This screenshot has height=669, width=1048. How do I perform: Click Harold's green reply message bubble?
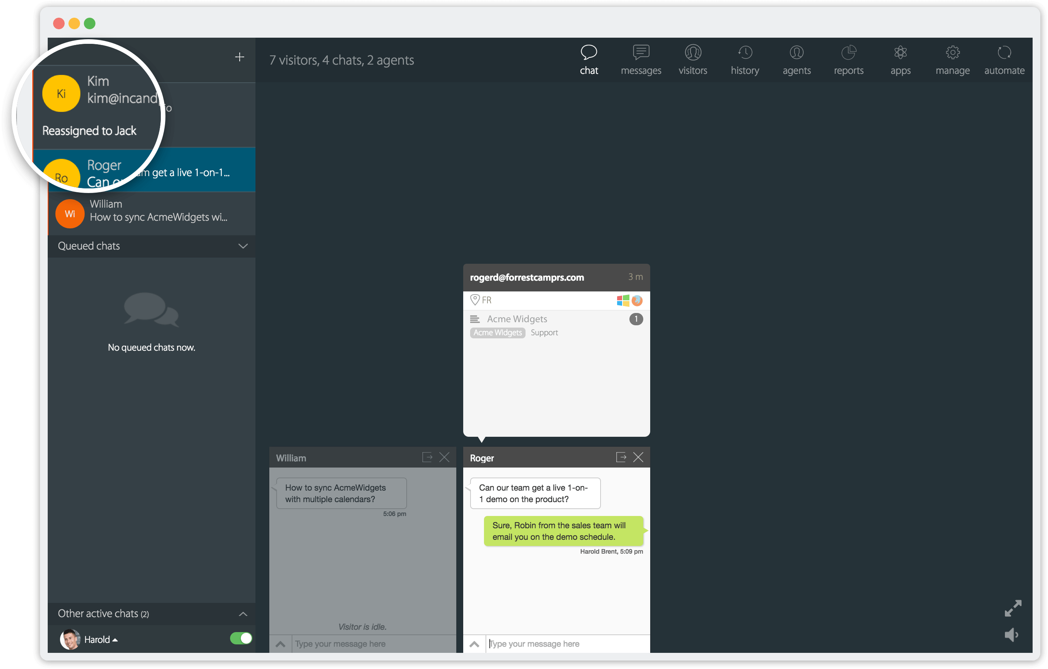point(564,531)
